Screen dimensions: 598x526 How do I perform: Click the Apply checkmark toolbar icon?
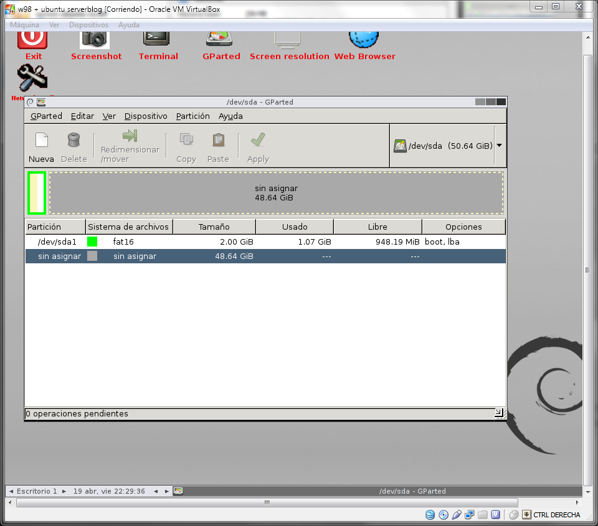(x=258, y=139)
